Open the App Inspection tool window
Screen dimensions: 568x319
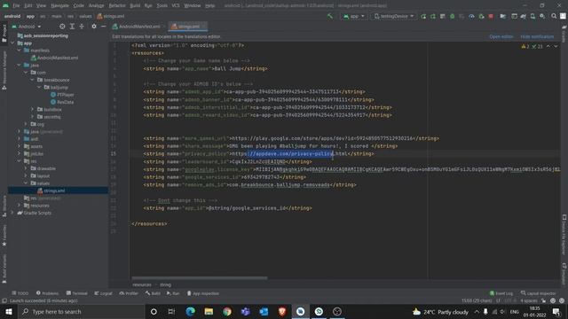203,293
